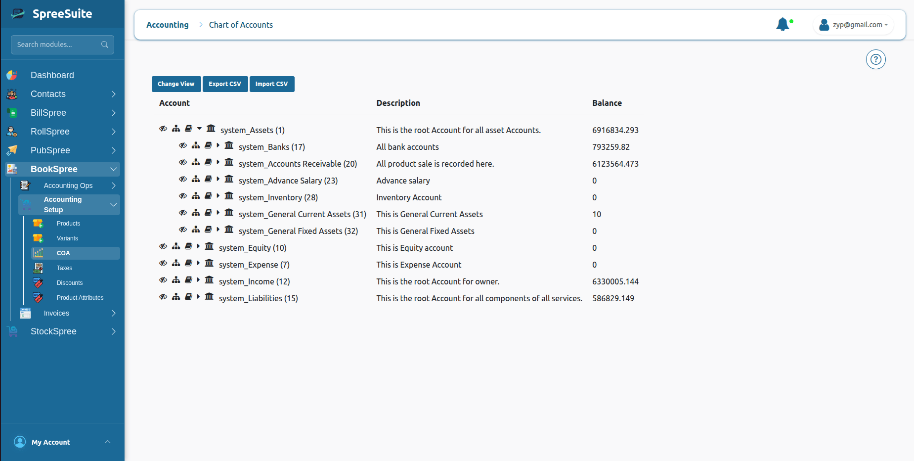
Task: Click ledger book icon for system_Inventory
Action: tap(208, 196)
